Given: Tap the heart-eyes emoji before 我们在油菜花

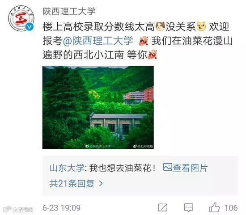Looking at the screenshot, I should [x=144, y=41].
